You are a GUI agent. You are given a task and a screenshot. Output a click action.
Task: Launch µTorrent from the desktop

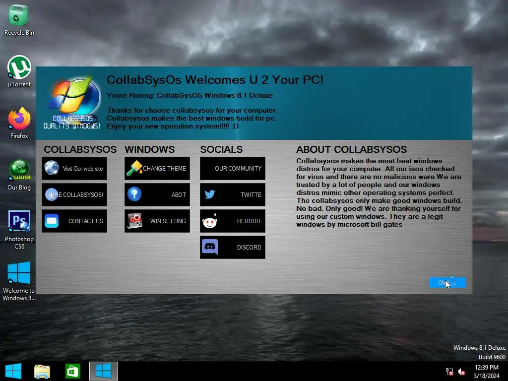pos(19,71)
